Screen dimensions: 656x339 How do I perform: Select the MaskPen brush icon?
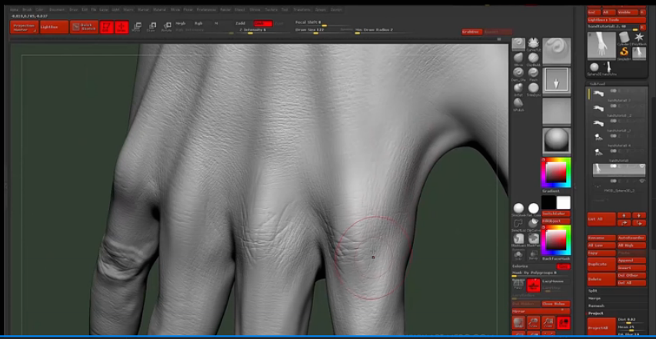tap(534, 238)
